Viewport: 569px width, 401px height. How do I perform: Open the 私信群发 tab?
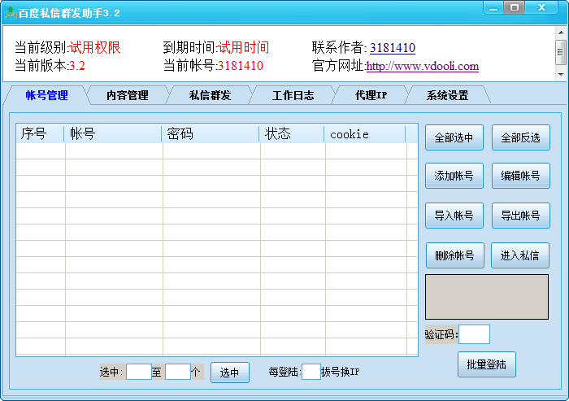point(210,95)
